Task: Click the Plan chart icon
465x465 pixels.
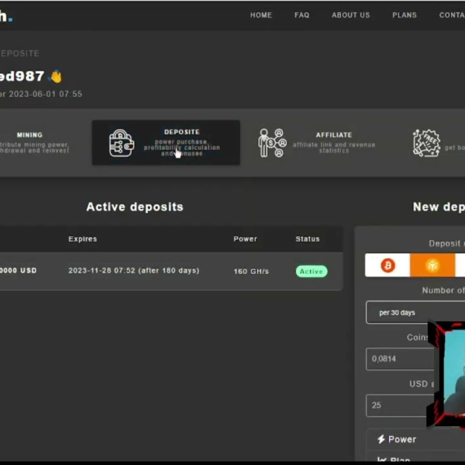Action: tap(381, 460)
